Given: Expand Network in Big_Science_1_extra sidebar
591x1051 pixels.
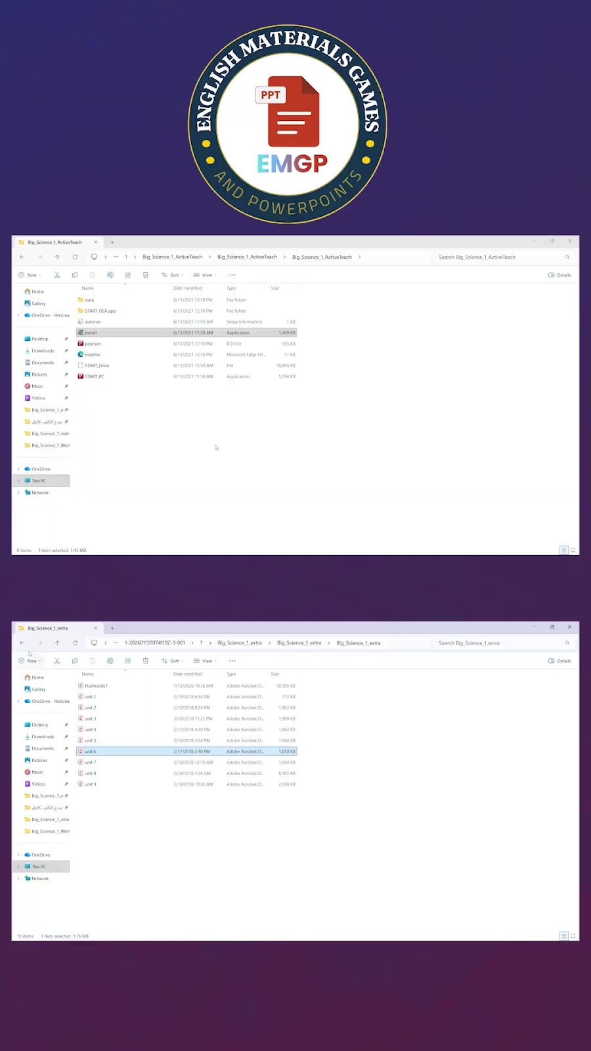Looking at the screenshot, I should pyautogui.click(x=18, y=878).
